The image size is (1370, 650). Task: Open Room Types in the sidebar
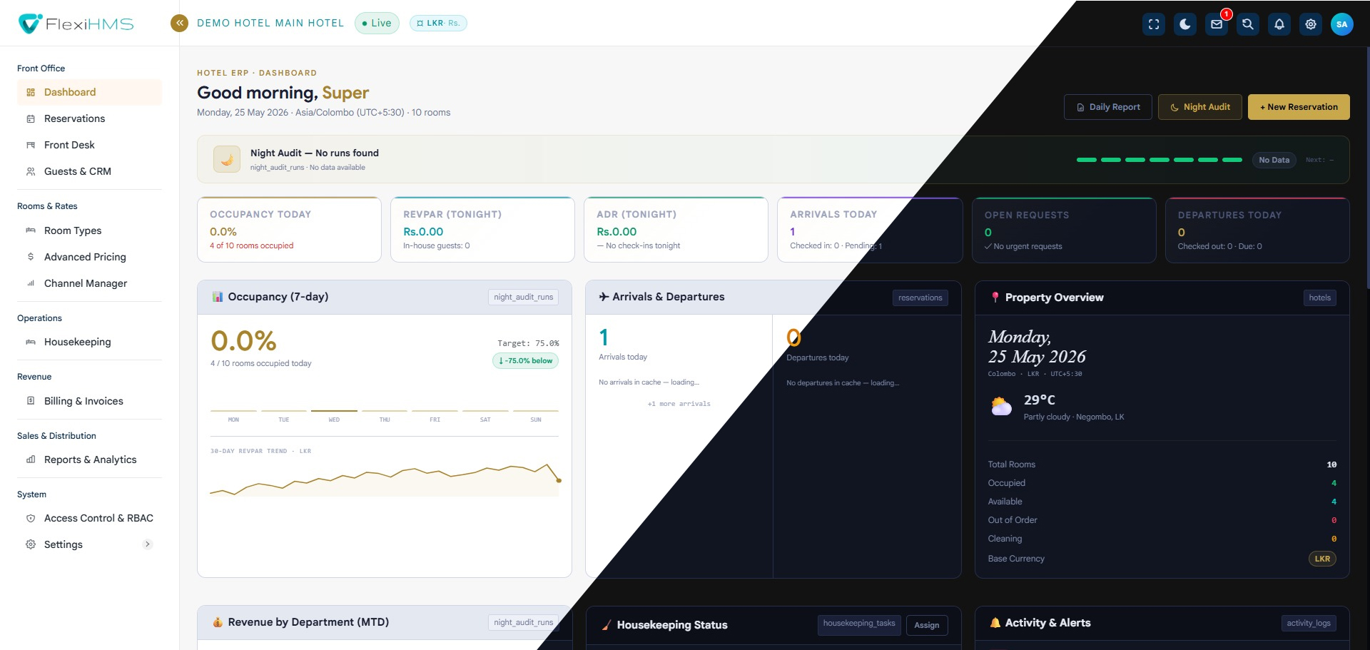(89, 230)
